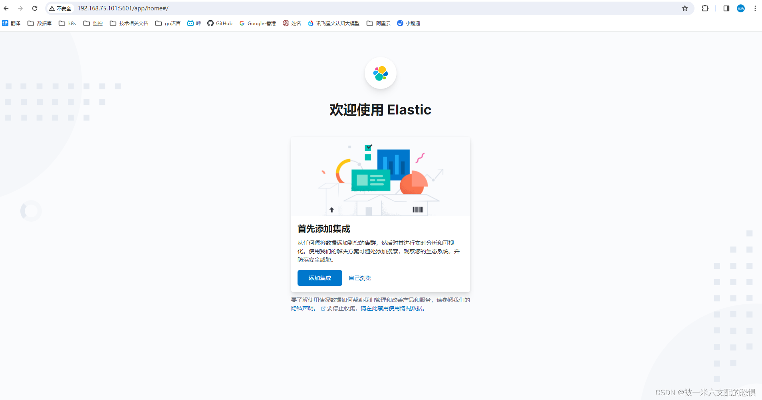Click the integrations illustration image
This screenshot has height=400, width=762.
click(x=381, y=177)
